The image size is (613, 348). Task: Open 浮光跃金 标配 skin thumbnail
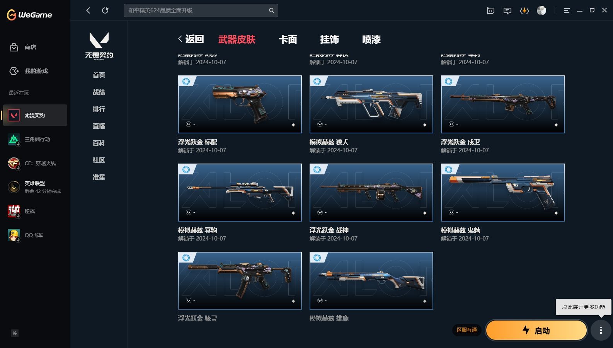tap(240, 104)
